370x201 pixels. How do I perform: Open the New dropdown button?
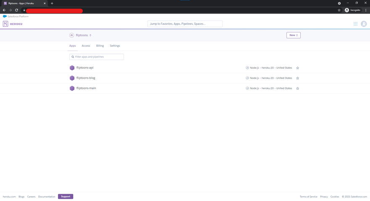pyautogui.click(x=293, y=35)
